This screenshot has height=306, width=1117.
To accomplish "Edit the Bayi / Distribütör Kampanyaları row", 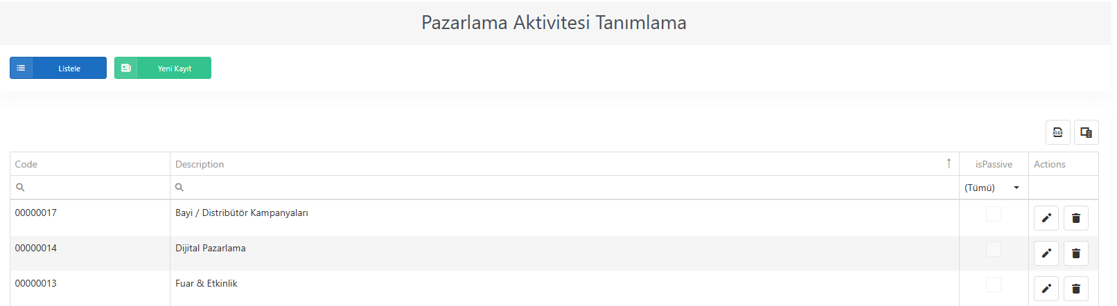I will [1046, 218].
